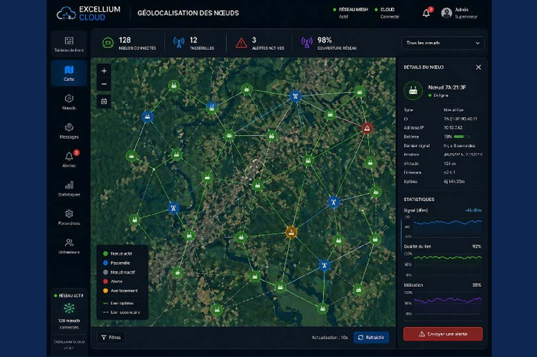Click the Uptime value "6j 14h 23m"
Screen dimensions: 537x357
click(x=454, y=182)
